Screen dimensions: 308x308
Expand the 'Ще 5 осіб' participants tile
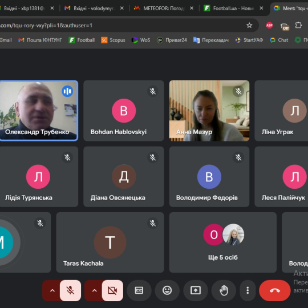[x=223, y=242]
